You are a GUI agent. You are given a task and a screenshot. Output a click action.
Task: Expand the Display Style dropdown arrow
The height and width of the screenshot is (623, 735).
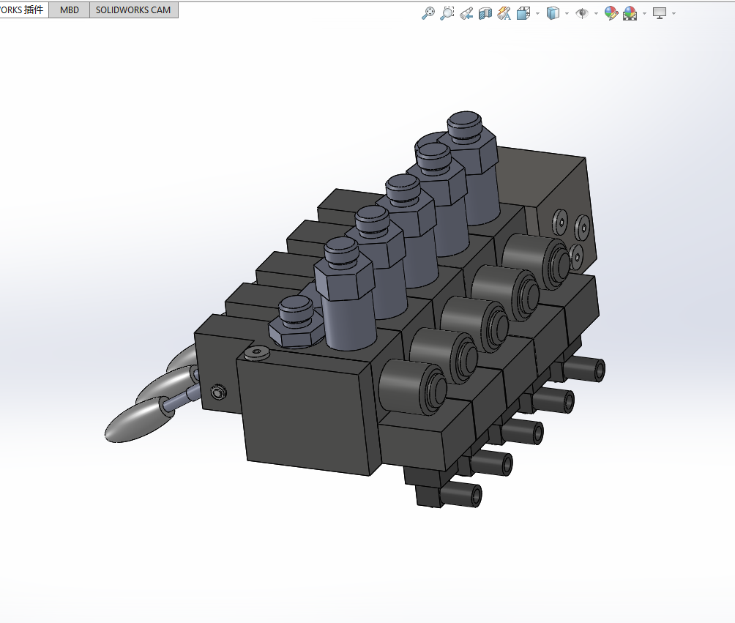567,14
